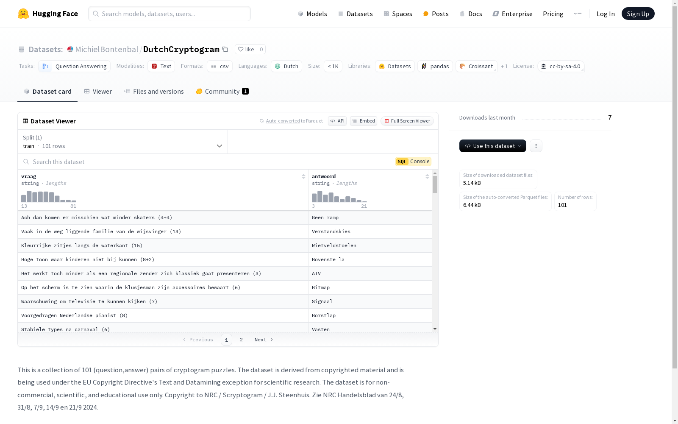Viewport: 678px width, 424px height.
Task: Switch to the Dataset card tab
Action: 47,92
